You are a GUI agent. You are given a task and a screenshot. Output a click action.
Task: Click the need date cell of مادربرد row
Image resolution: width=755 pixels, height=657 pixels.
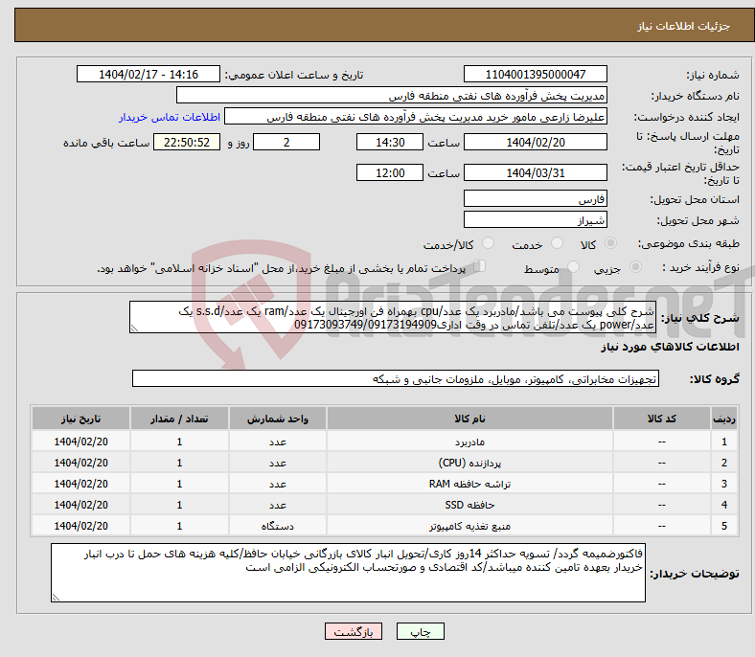coord(80,442)
